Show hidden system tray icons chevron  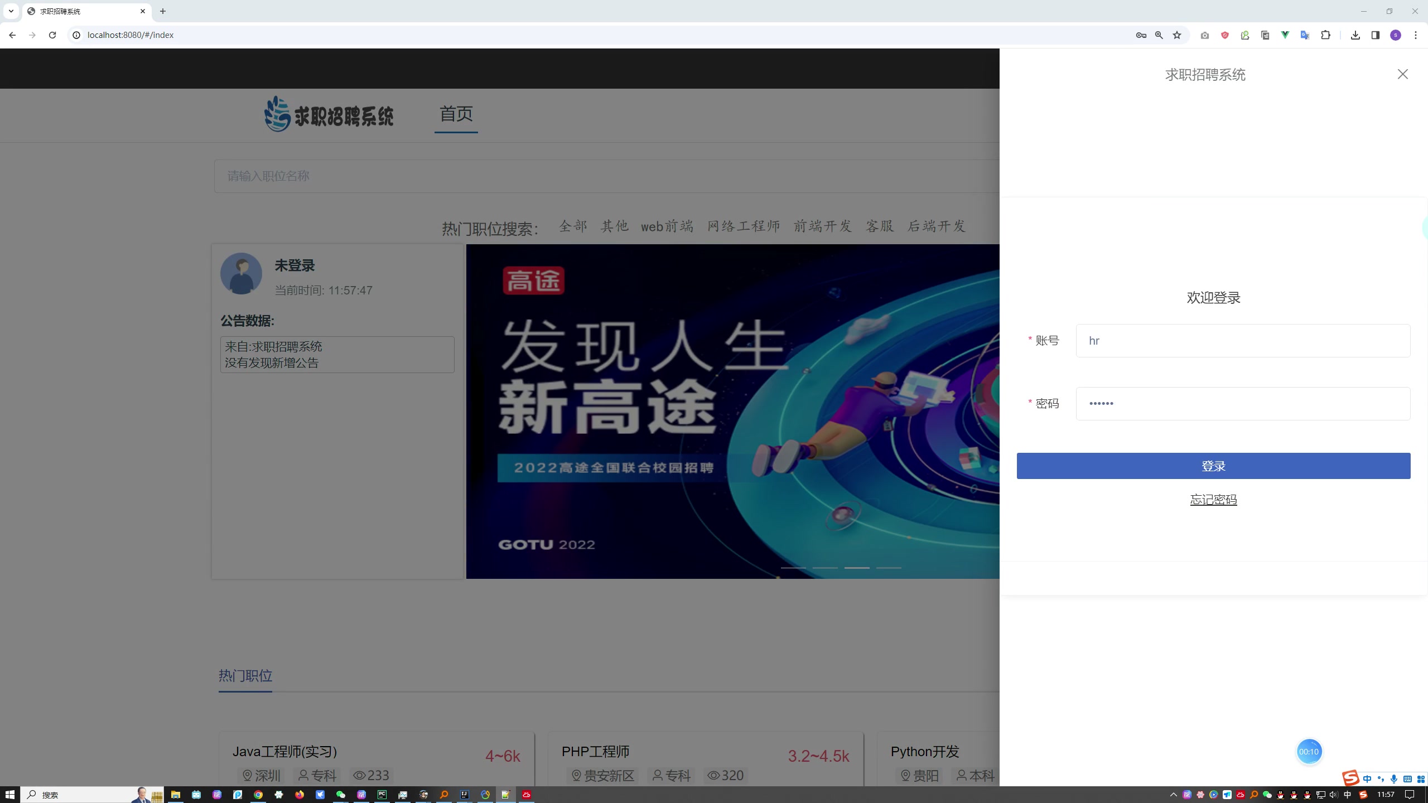tap(1173, 795)
